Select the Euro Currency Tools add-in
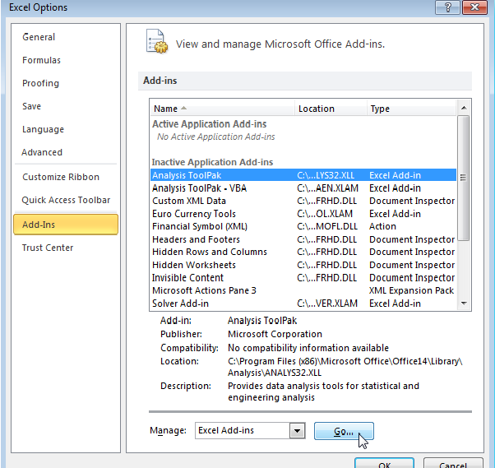 coord(303,214)
